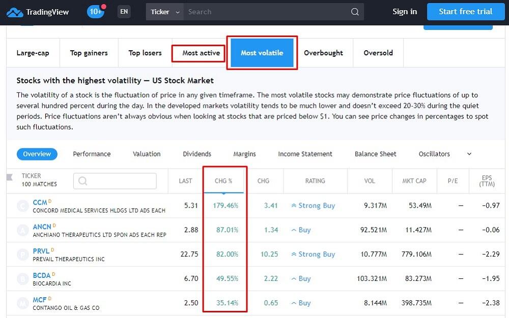Click the 49.55% change value
Screen dimensions: 509x318
coord(227,278)
